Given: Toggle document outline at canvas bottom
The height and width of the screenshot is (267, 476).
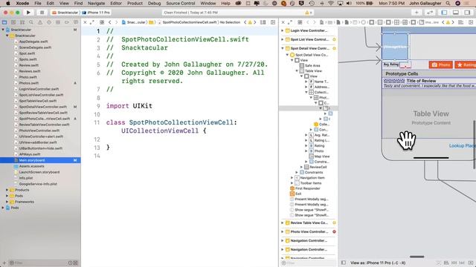Looking at the screenshot, I should [x=344, y=263].
